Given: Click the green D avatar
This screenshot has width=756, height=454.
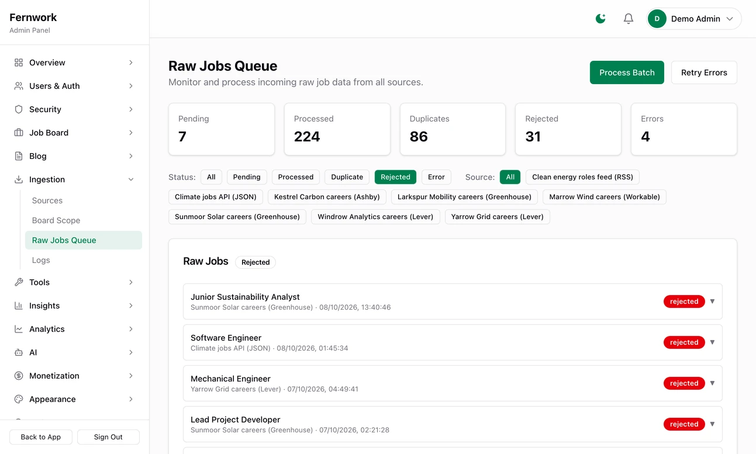Looking at the screenshot, I should [657, 19].
